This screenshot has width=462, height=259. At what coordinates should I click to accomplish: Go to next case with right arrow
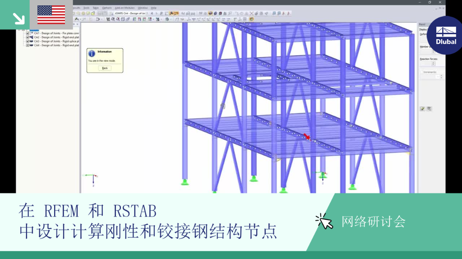click(x=157, y=13)
